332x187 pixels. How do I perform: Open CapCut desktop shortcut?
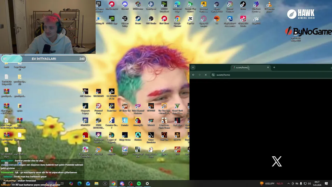(x=190, y=20)
